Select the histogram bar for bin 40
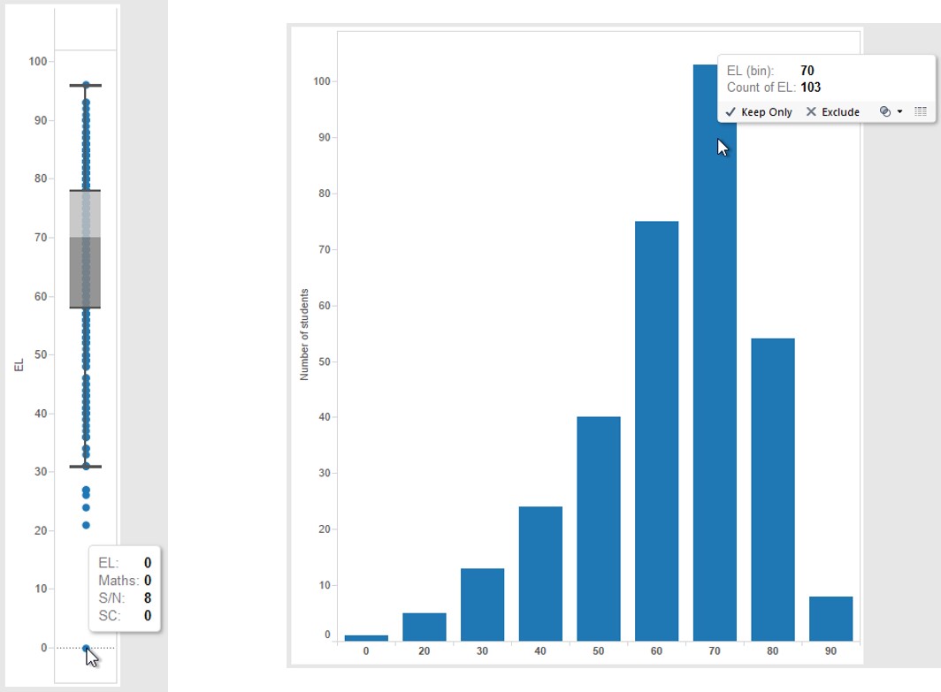The image size is (941, 692). coord(540,573)
